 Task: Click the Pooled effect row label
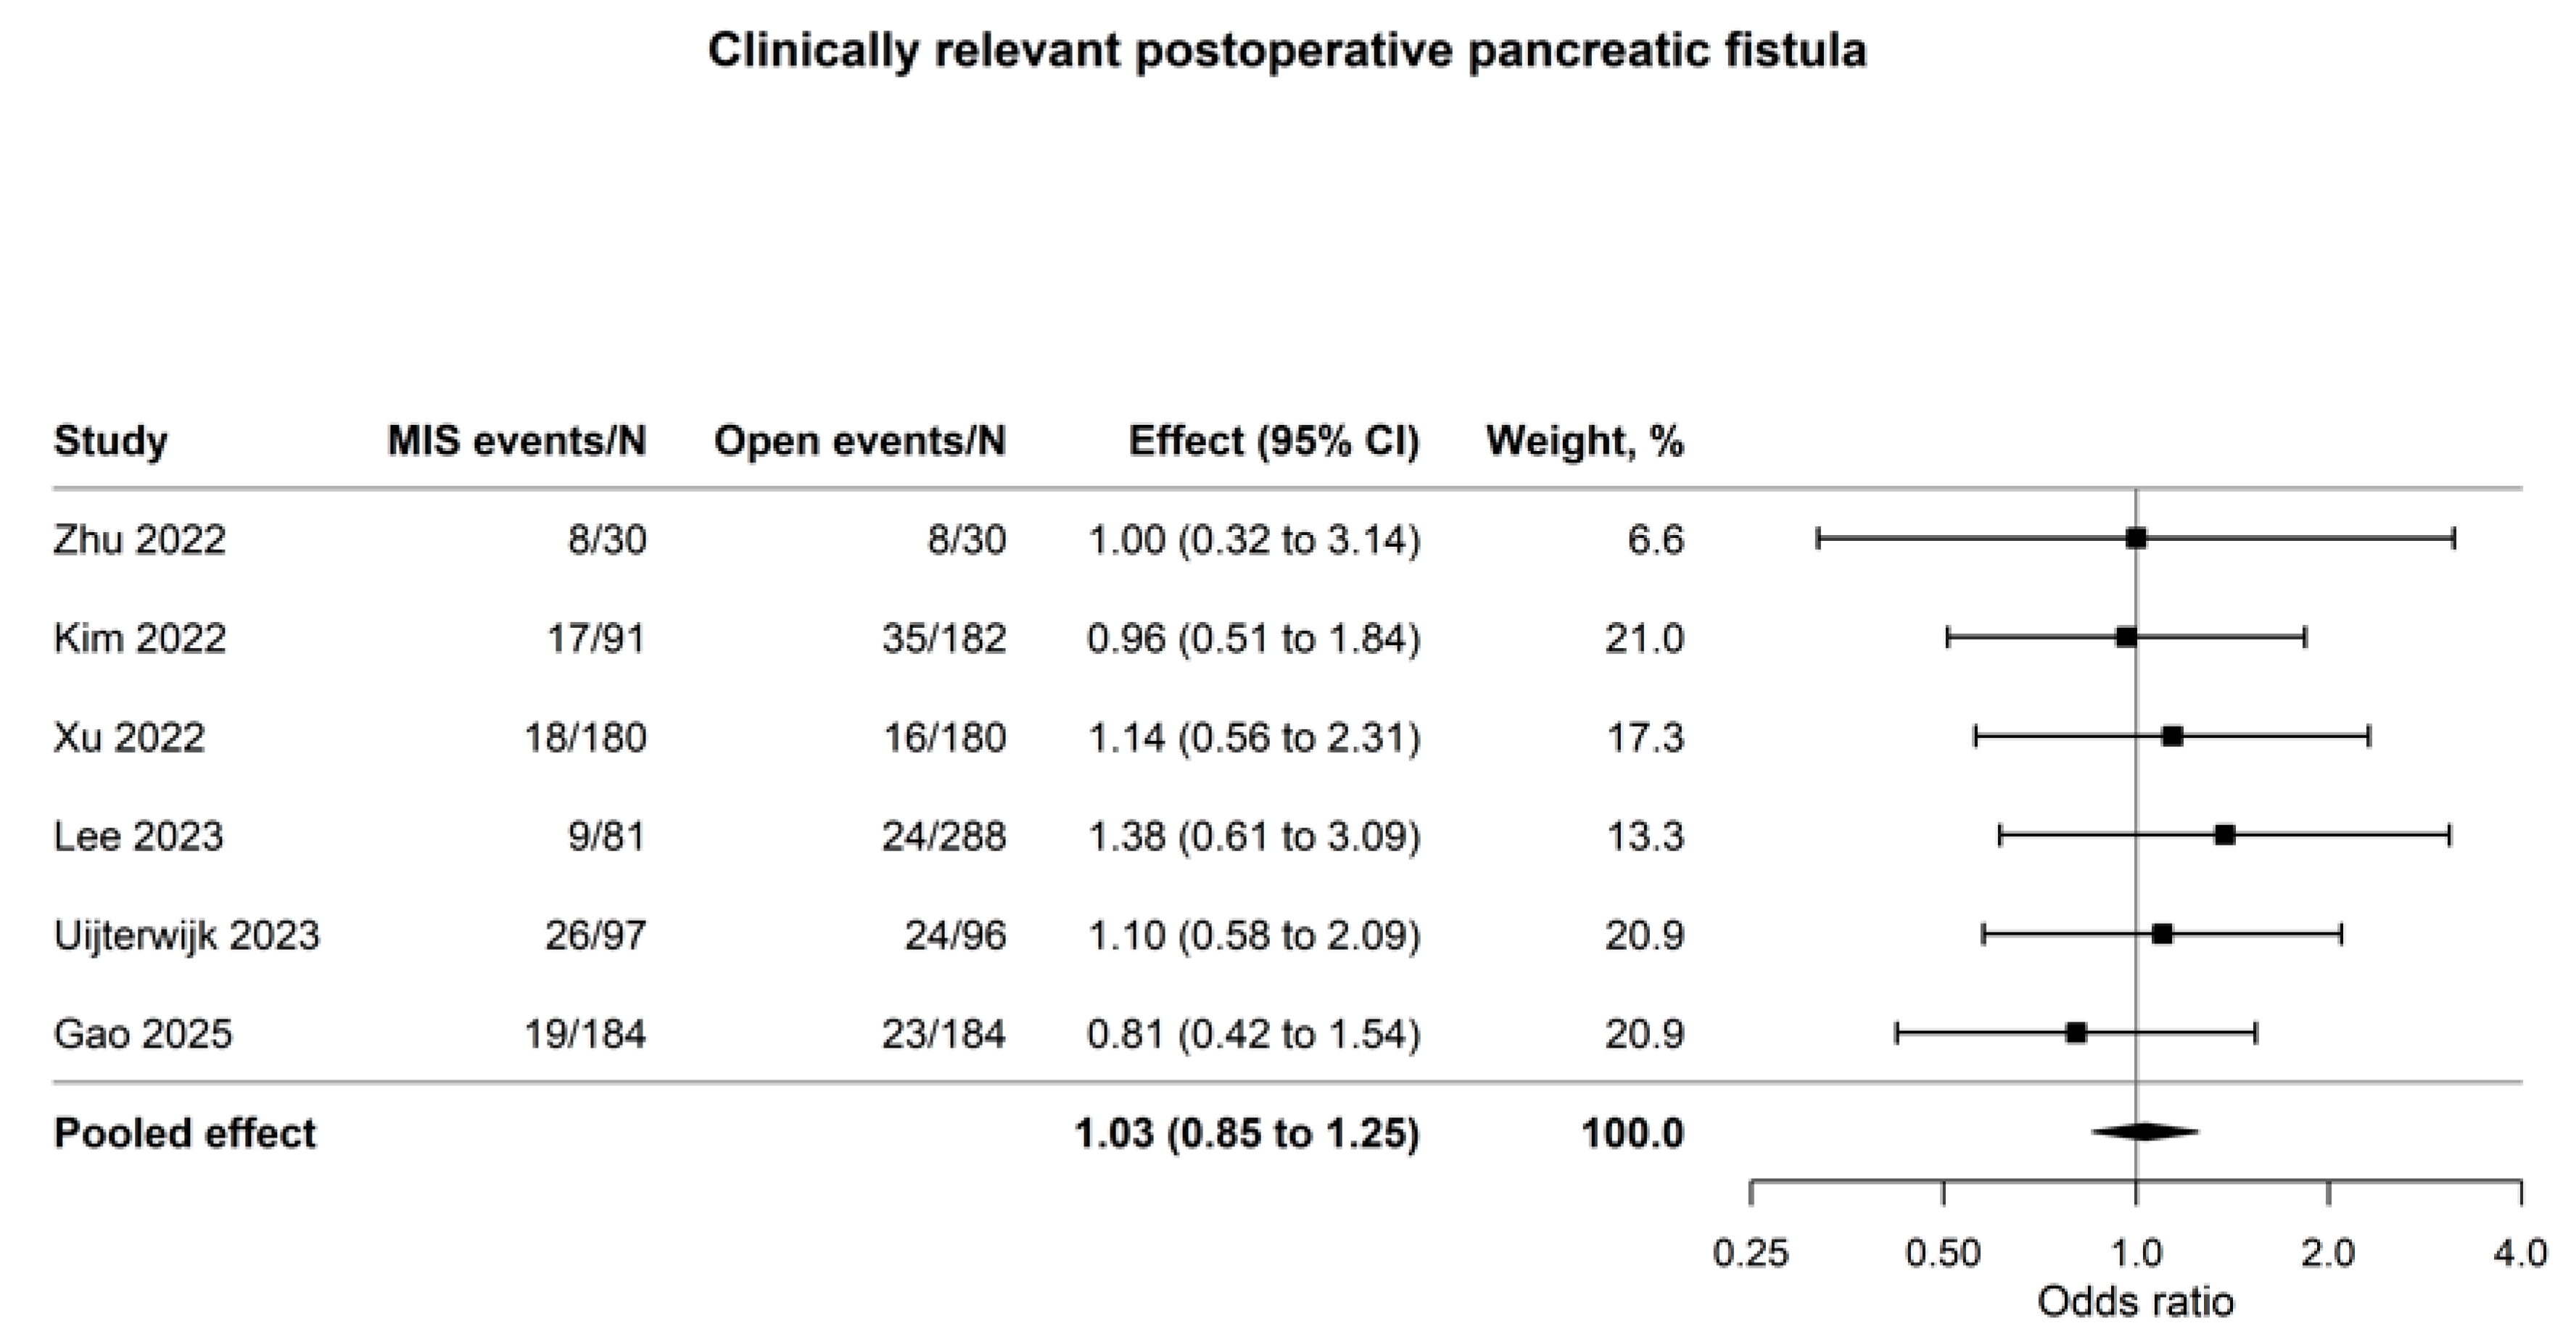185,1134
